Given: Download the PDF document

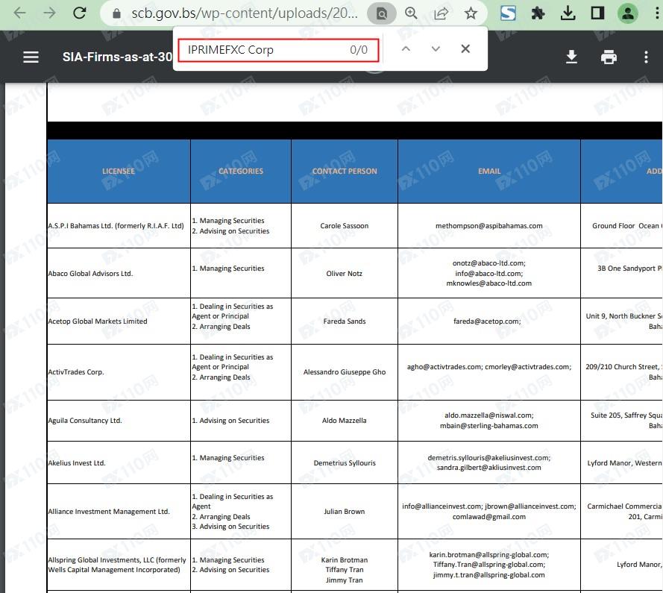Looking at the screenshot, I should point(572,57).
